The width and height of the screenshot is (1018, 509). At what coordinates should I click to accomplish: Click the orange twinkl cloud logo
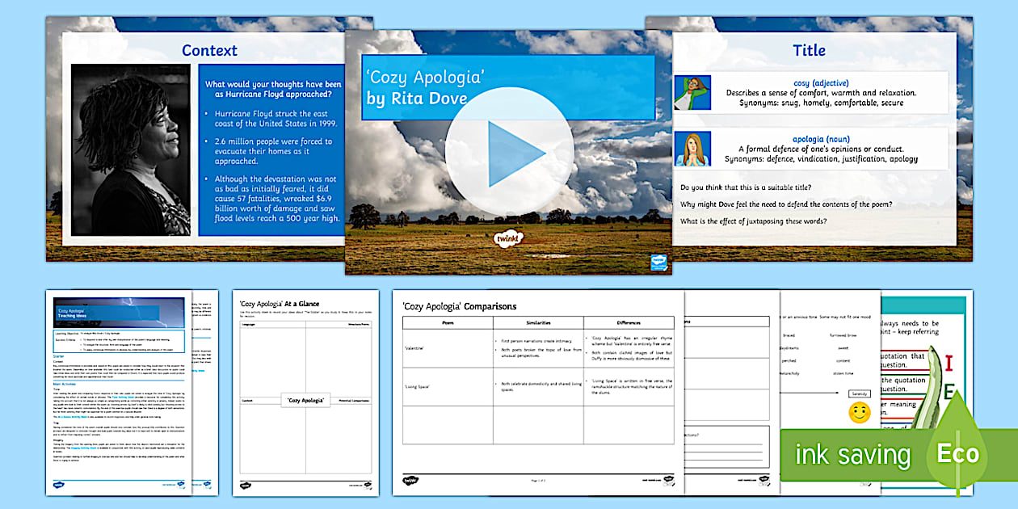click(508, 238)
